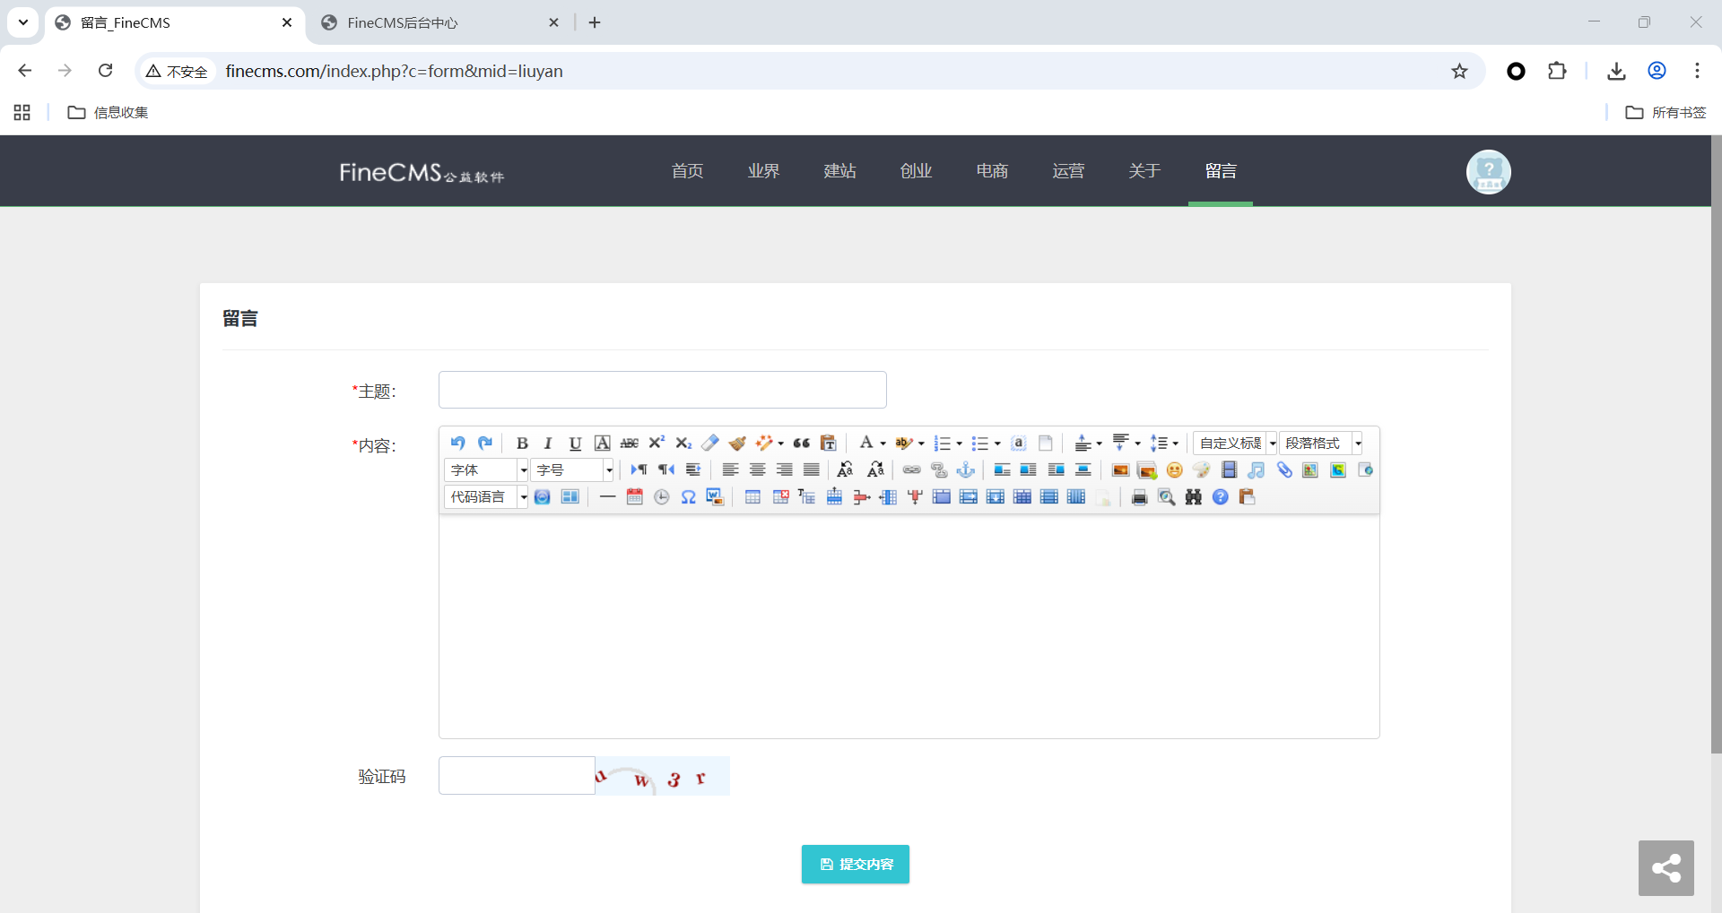Clear formatting with the eraser icon
The image size is (1722, 913).
click(710, 443)
